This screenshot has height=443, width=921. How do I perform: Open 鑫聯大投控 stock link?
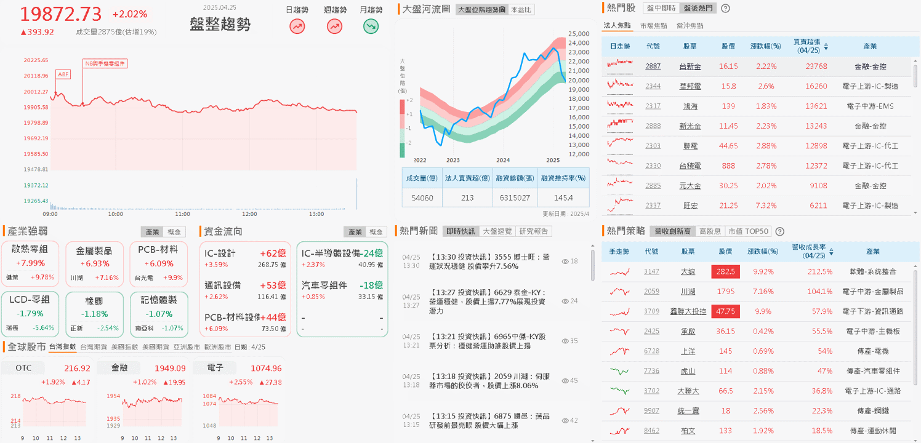(x=689, y=311)
